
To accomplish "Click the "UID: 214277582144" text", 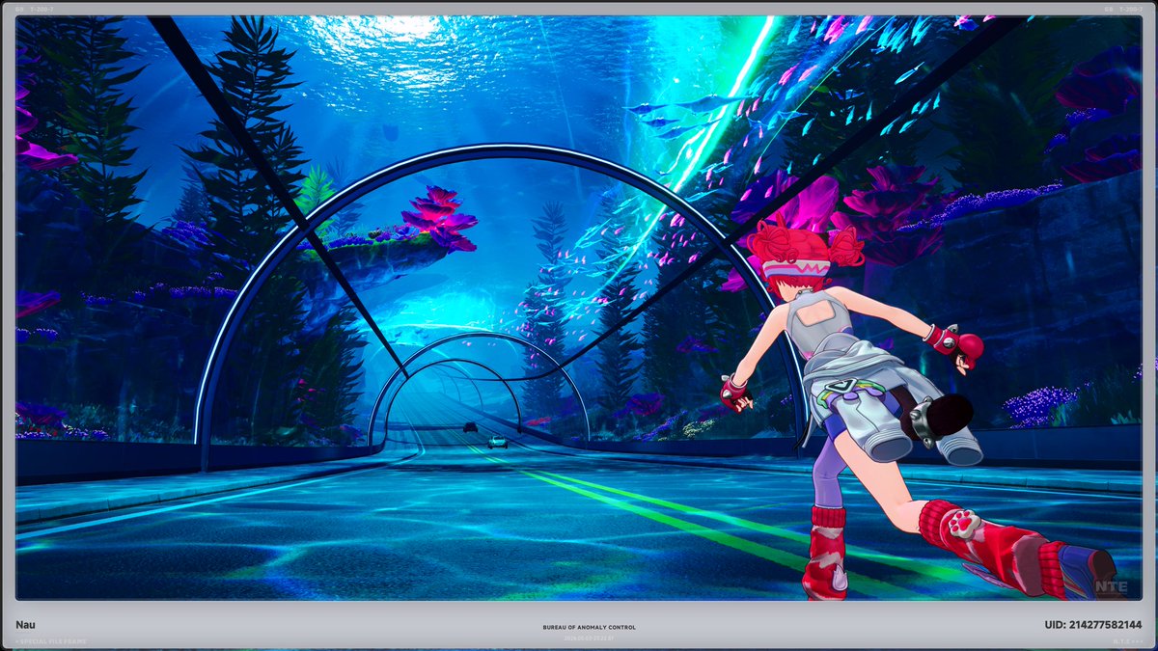I will pyautogui.click(x=1092, y=625).
